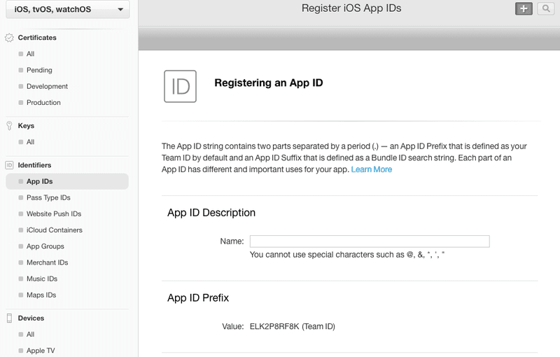Click the search magnifier icon

coord(545,8)
